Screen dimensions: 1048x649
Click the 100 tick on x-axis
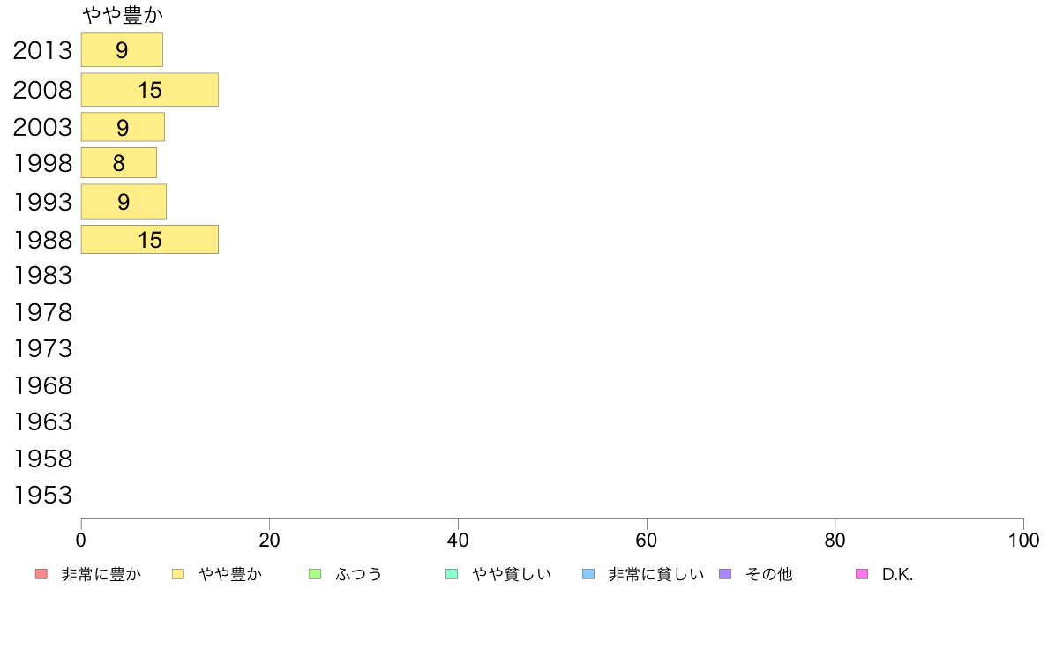(1023, 540)
